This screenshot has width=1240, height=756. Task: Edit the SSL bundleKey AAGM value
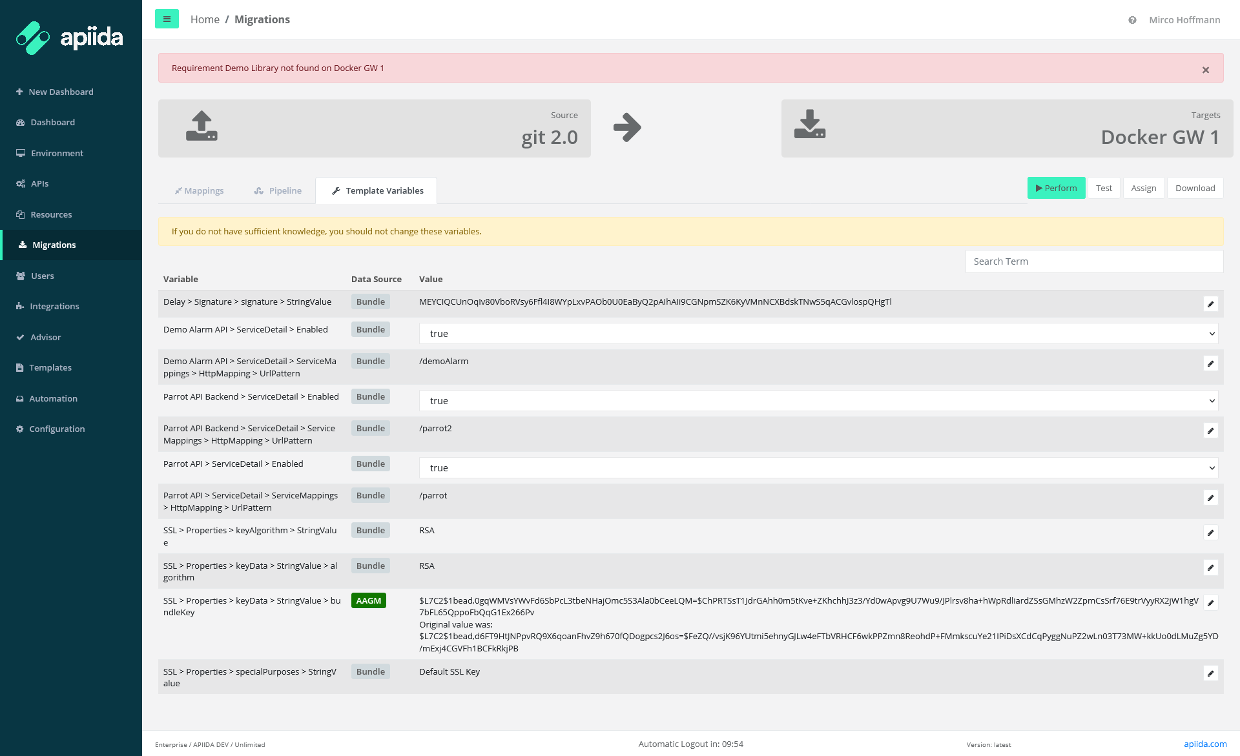coord(1210,603)
